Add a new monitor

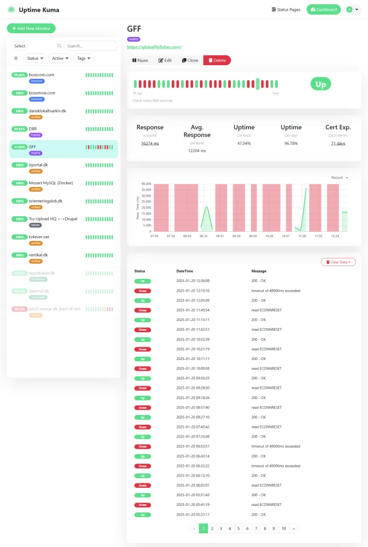pos(31,28)
